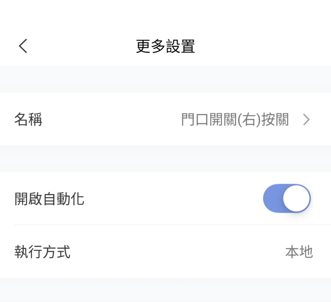This screenshot has height=302, width=331.
Task: Select the 執行方式 row label
Action: pyautogui.click(x=42, y=252)
